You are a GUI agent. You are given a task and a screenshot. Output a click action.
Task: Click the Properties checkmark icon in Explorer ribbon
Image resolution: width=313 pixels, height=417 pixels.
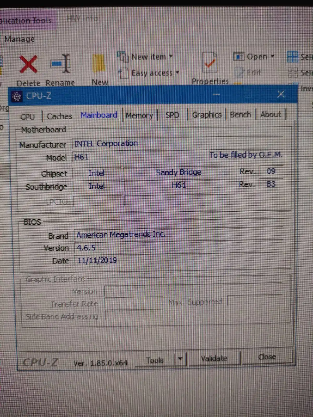[210, 62]
